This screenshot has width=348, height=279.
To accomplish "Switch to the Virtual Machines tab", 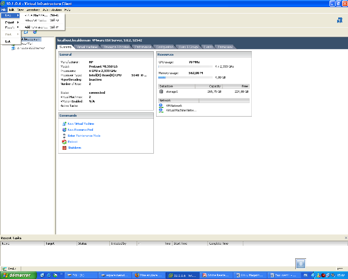I will click(86, 47).
